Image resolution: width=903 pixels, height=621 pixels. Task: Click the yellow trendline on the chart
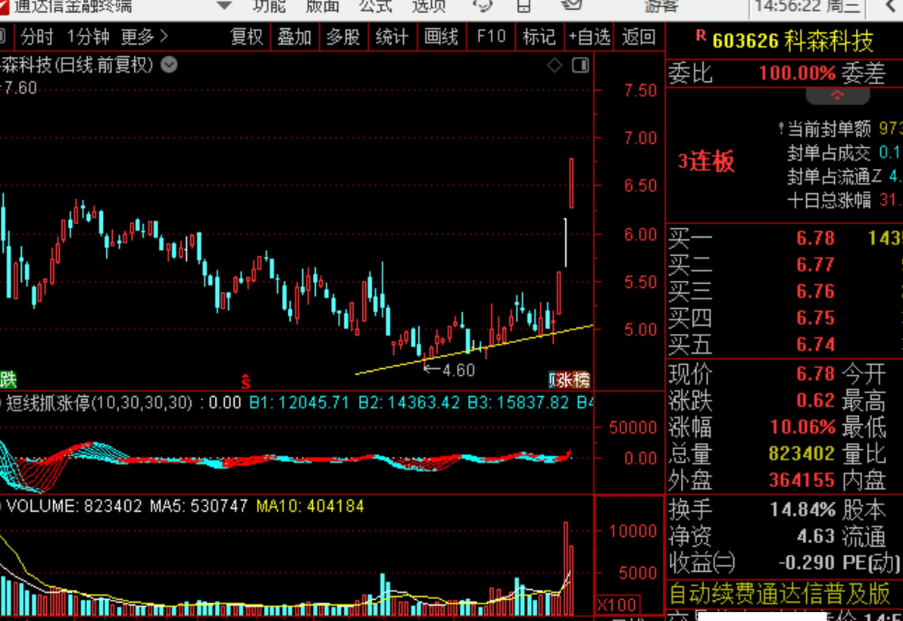(474, 350)
